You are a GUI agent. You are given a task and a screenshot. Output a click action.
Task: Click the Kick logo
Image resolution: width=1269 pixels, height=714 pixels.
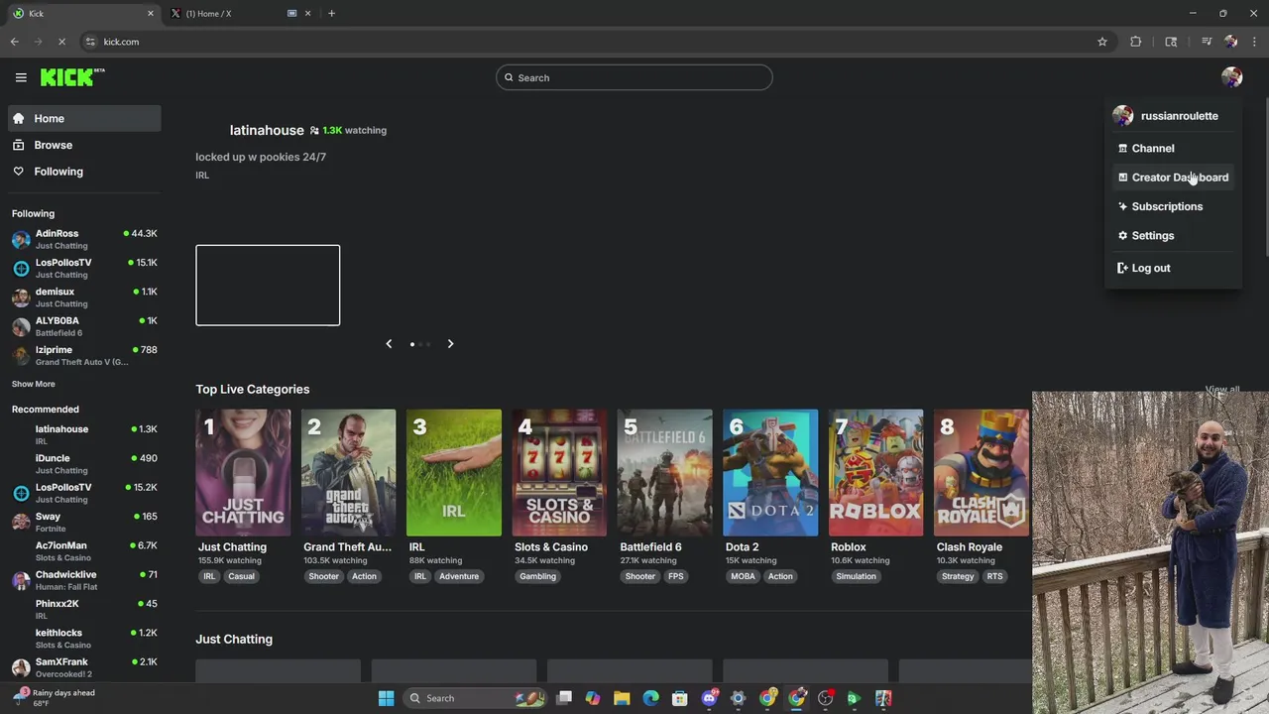tap(72, 77)
